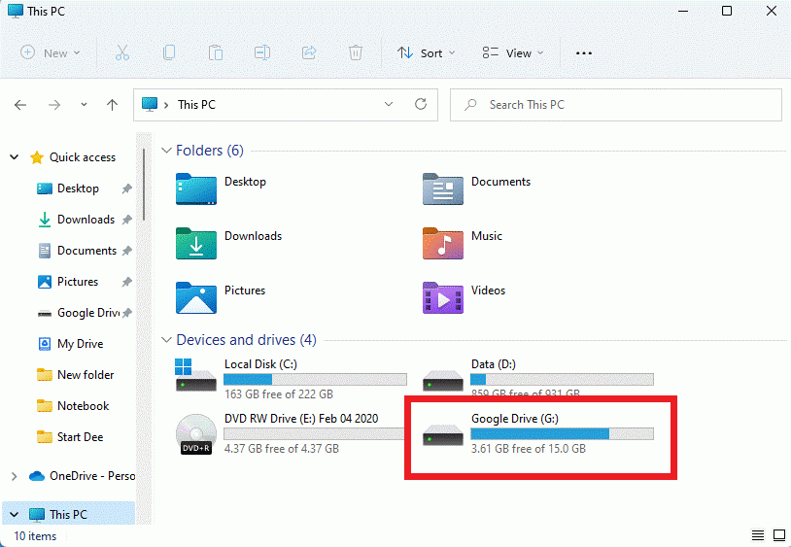Click the Copy icon in toolbar
791x547 pixels.
pos(169,52)
